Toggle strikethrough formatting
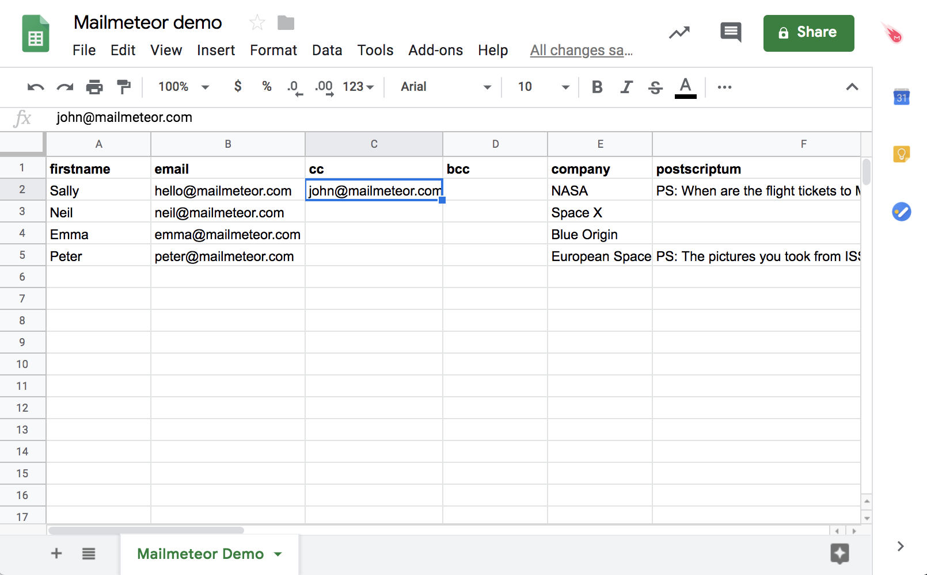 coord(655,87)
